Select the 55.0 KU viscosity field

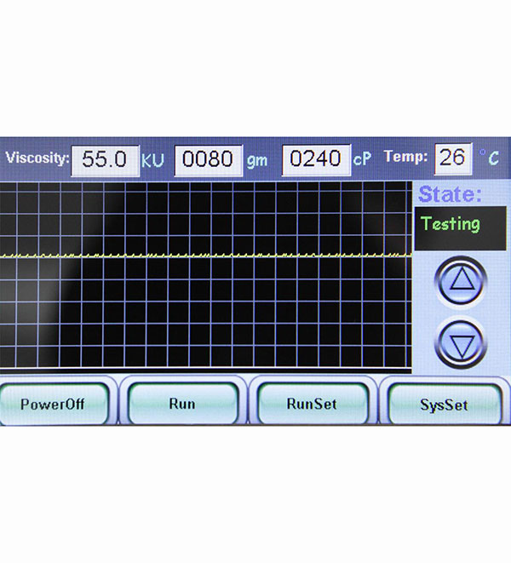[x=106, y=160]
